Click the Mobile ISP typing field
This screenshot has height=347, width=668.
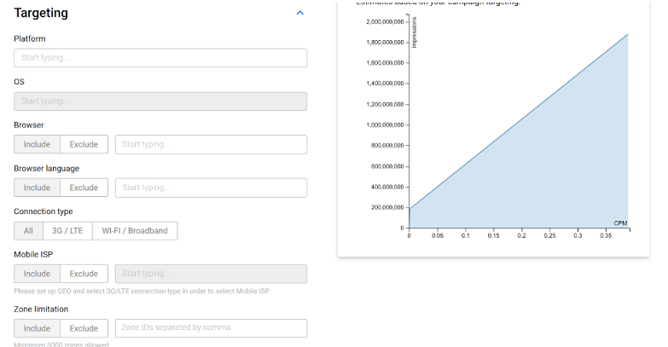(211, 274)
